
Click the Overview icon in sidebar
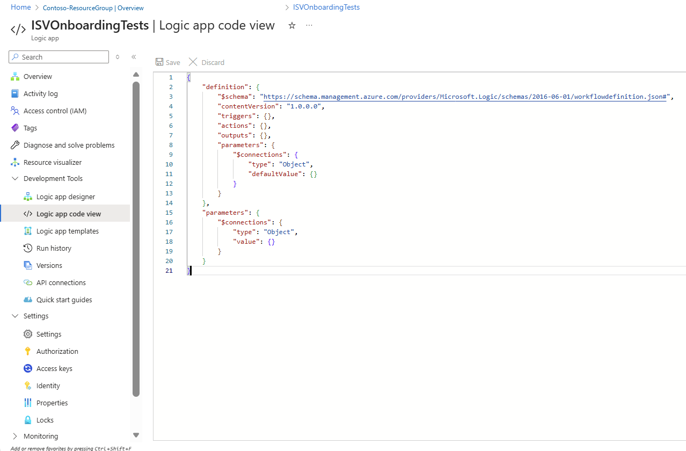click(15, 76)
